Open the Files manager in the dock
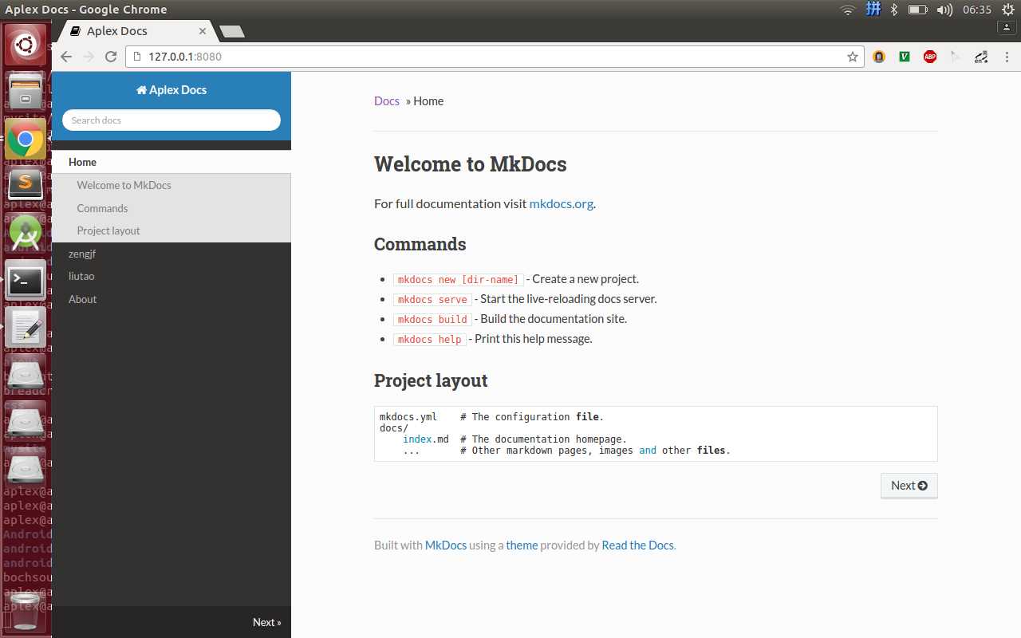 pos(26,92)
